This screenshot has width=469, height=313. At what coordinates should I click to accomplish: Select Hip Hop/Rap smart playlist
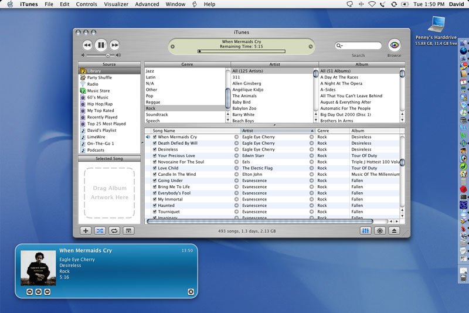point(109,104)
